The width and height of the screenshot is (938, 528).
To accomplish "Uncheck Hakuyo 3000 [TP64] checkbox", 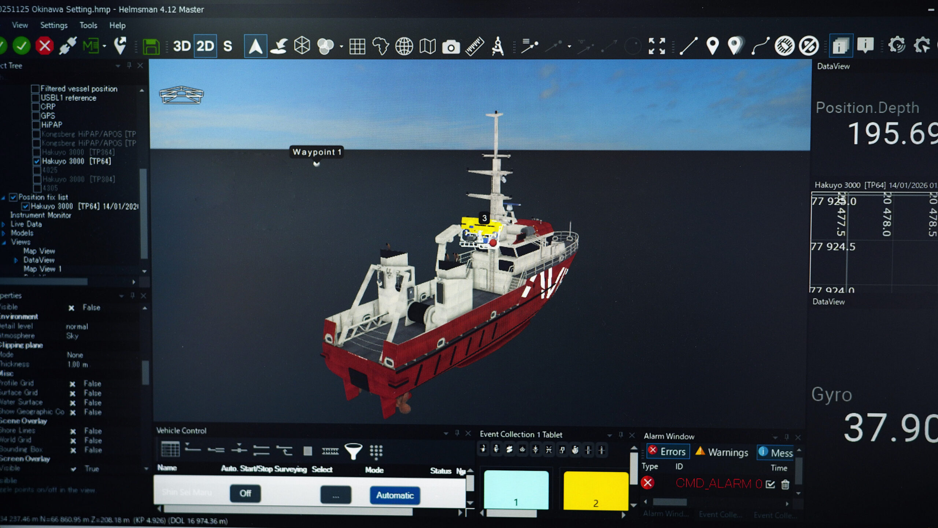I will (37, 161).
